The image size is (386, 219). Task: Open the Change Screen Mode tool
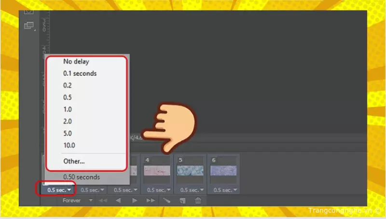tap(29, 25)
